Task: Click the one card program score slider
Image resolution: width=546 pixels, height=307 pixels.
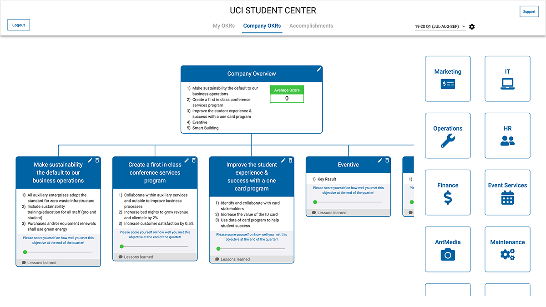Action: point(252,249)
